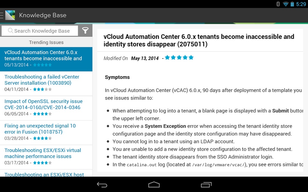The height and width of the screenshot is (192, 308).
Task: Tap the Bluetooth status icon
Action: tap(278, 4)
